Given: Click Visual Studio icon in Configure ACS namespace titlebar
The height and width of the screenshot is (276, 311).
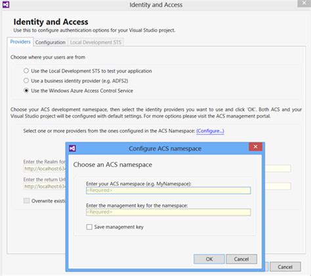Looking at the screenshot, I should point(72,149).
